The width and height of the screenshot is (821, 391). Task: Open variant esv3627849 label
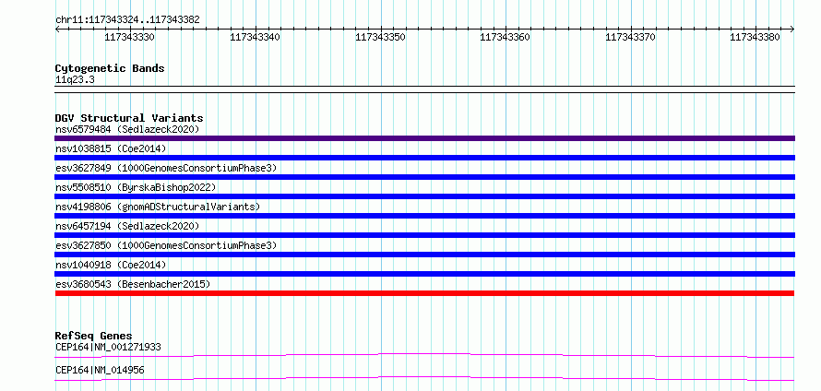(x=166, y=168)
